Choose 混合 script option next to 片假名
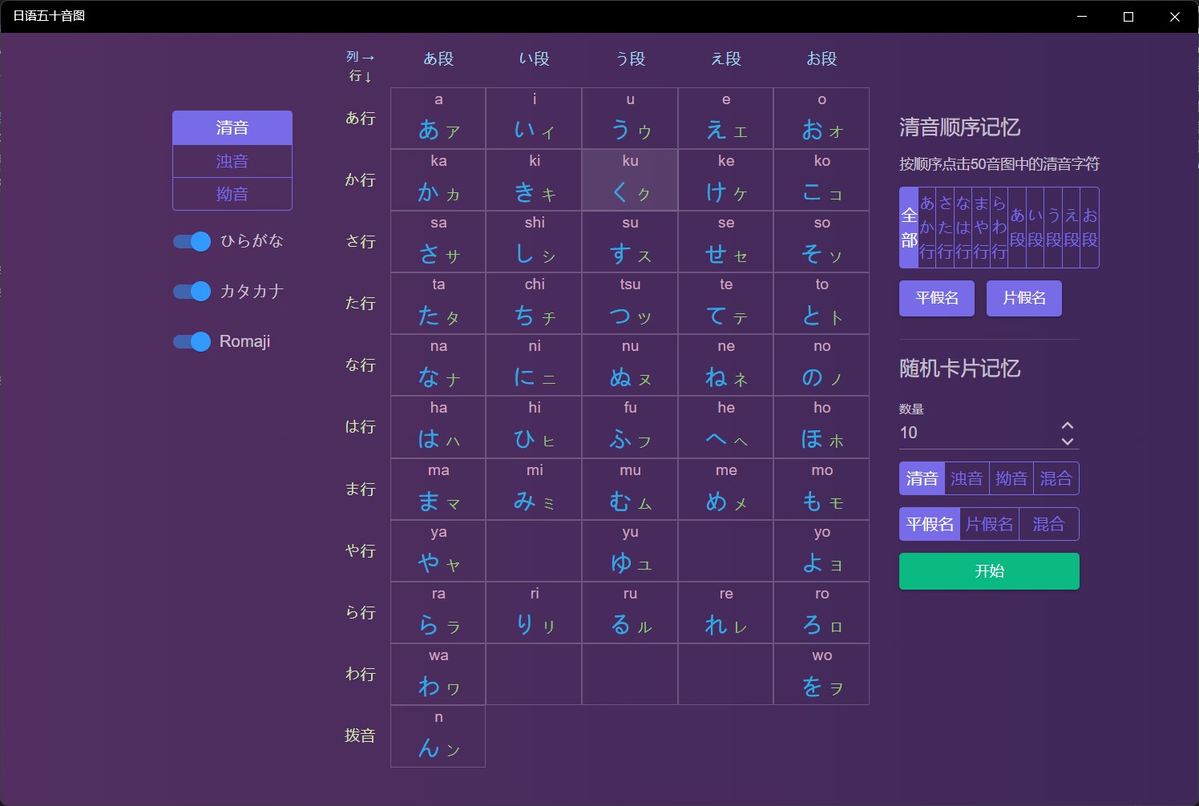Image resolution: width=1199 pixels, height=806 pixels. click(x=1048, y=524)
